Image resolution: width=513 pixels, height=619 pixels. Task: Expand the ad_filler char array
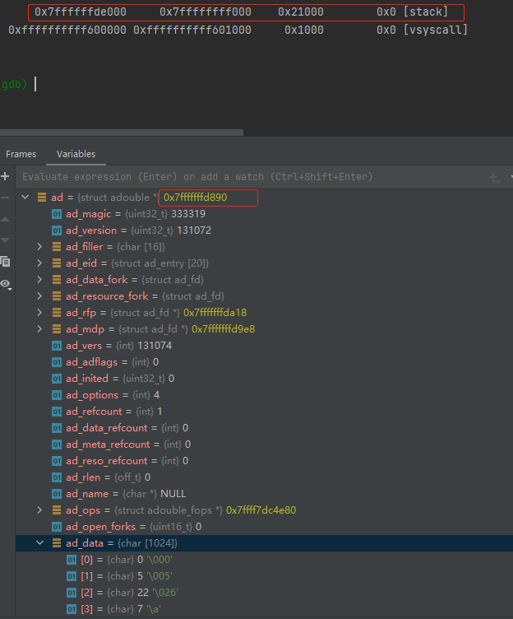[x=39, y=247]
